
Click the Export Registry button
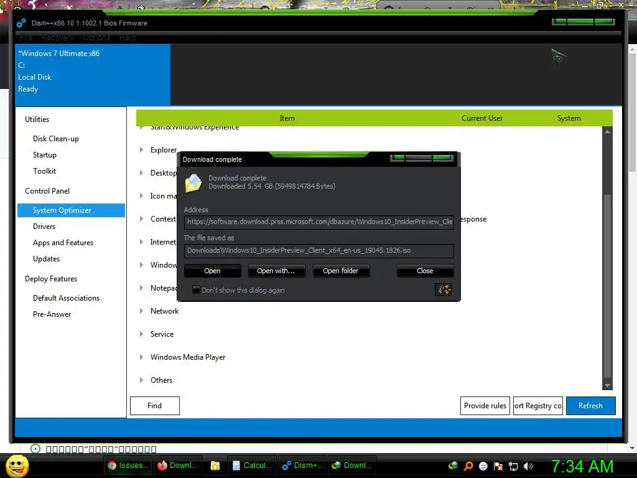click(x=538, y=406)
